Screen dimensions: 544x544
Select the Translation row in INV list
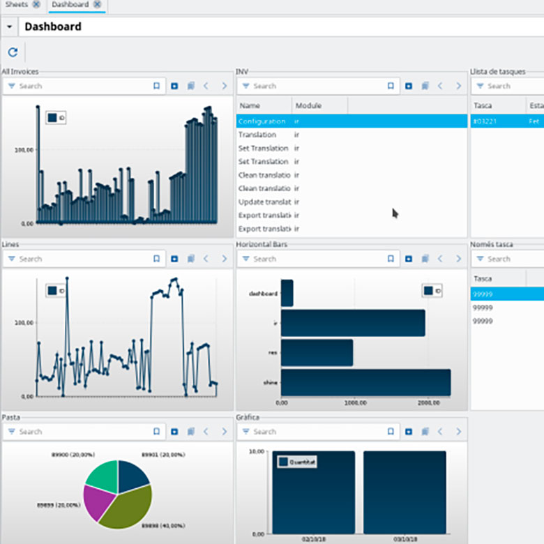[x=352, y=135]
